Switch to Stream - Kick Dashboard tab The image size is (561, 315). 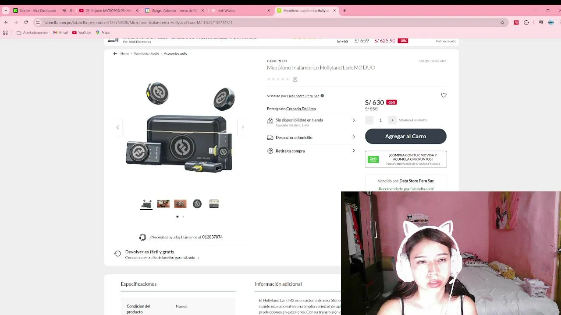click(x=38, y=10)
